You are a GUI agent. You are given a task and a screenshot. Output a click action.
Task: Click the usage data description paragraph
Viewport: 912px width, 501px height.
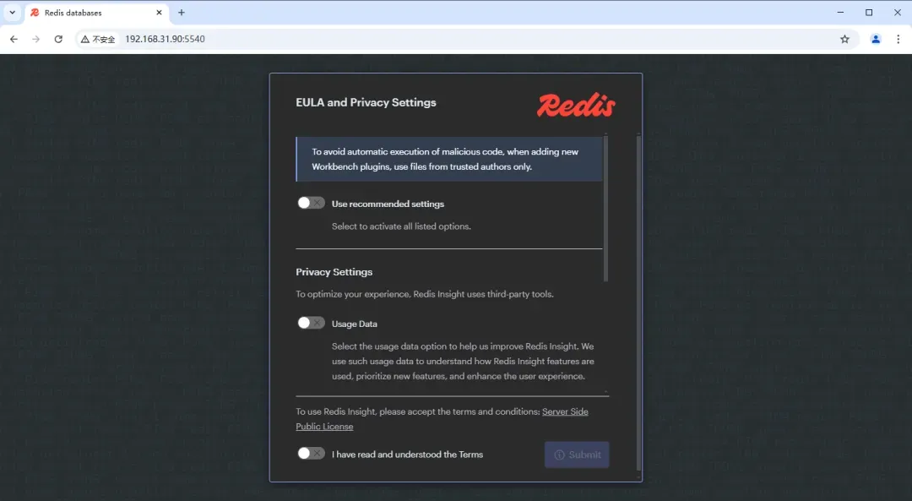pyautogui.click(x=463, y=362)
